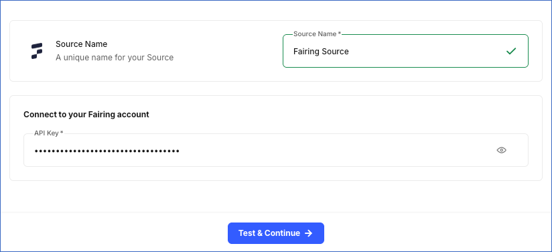Click the 'Source Name' title beside the logo
Screen dimensions: 552x252
pos(81,44)
